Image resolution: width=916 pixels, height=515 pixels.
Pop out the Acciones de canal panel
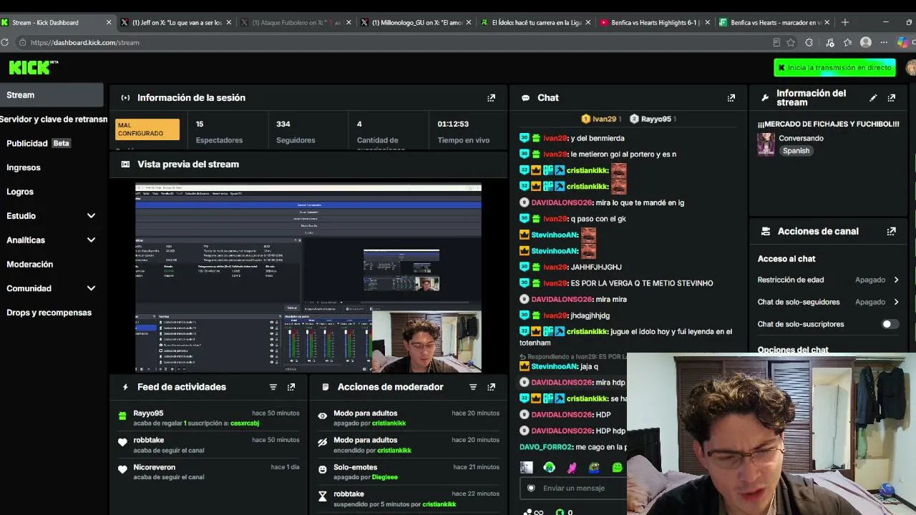click(891, 232)
